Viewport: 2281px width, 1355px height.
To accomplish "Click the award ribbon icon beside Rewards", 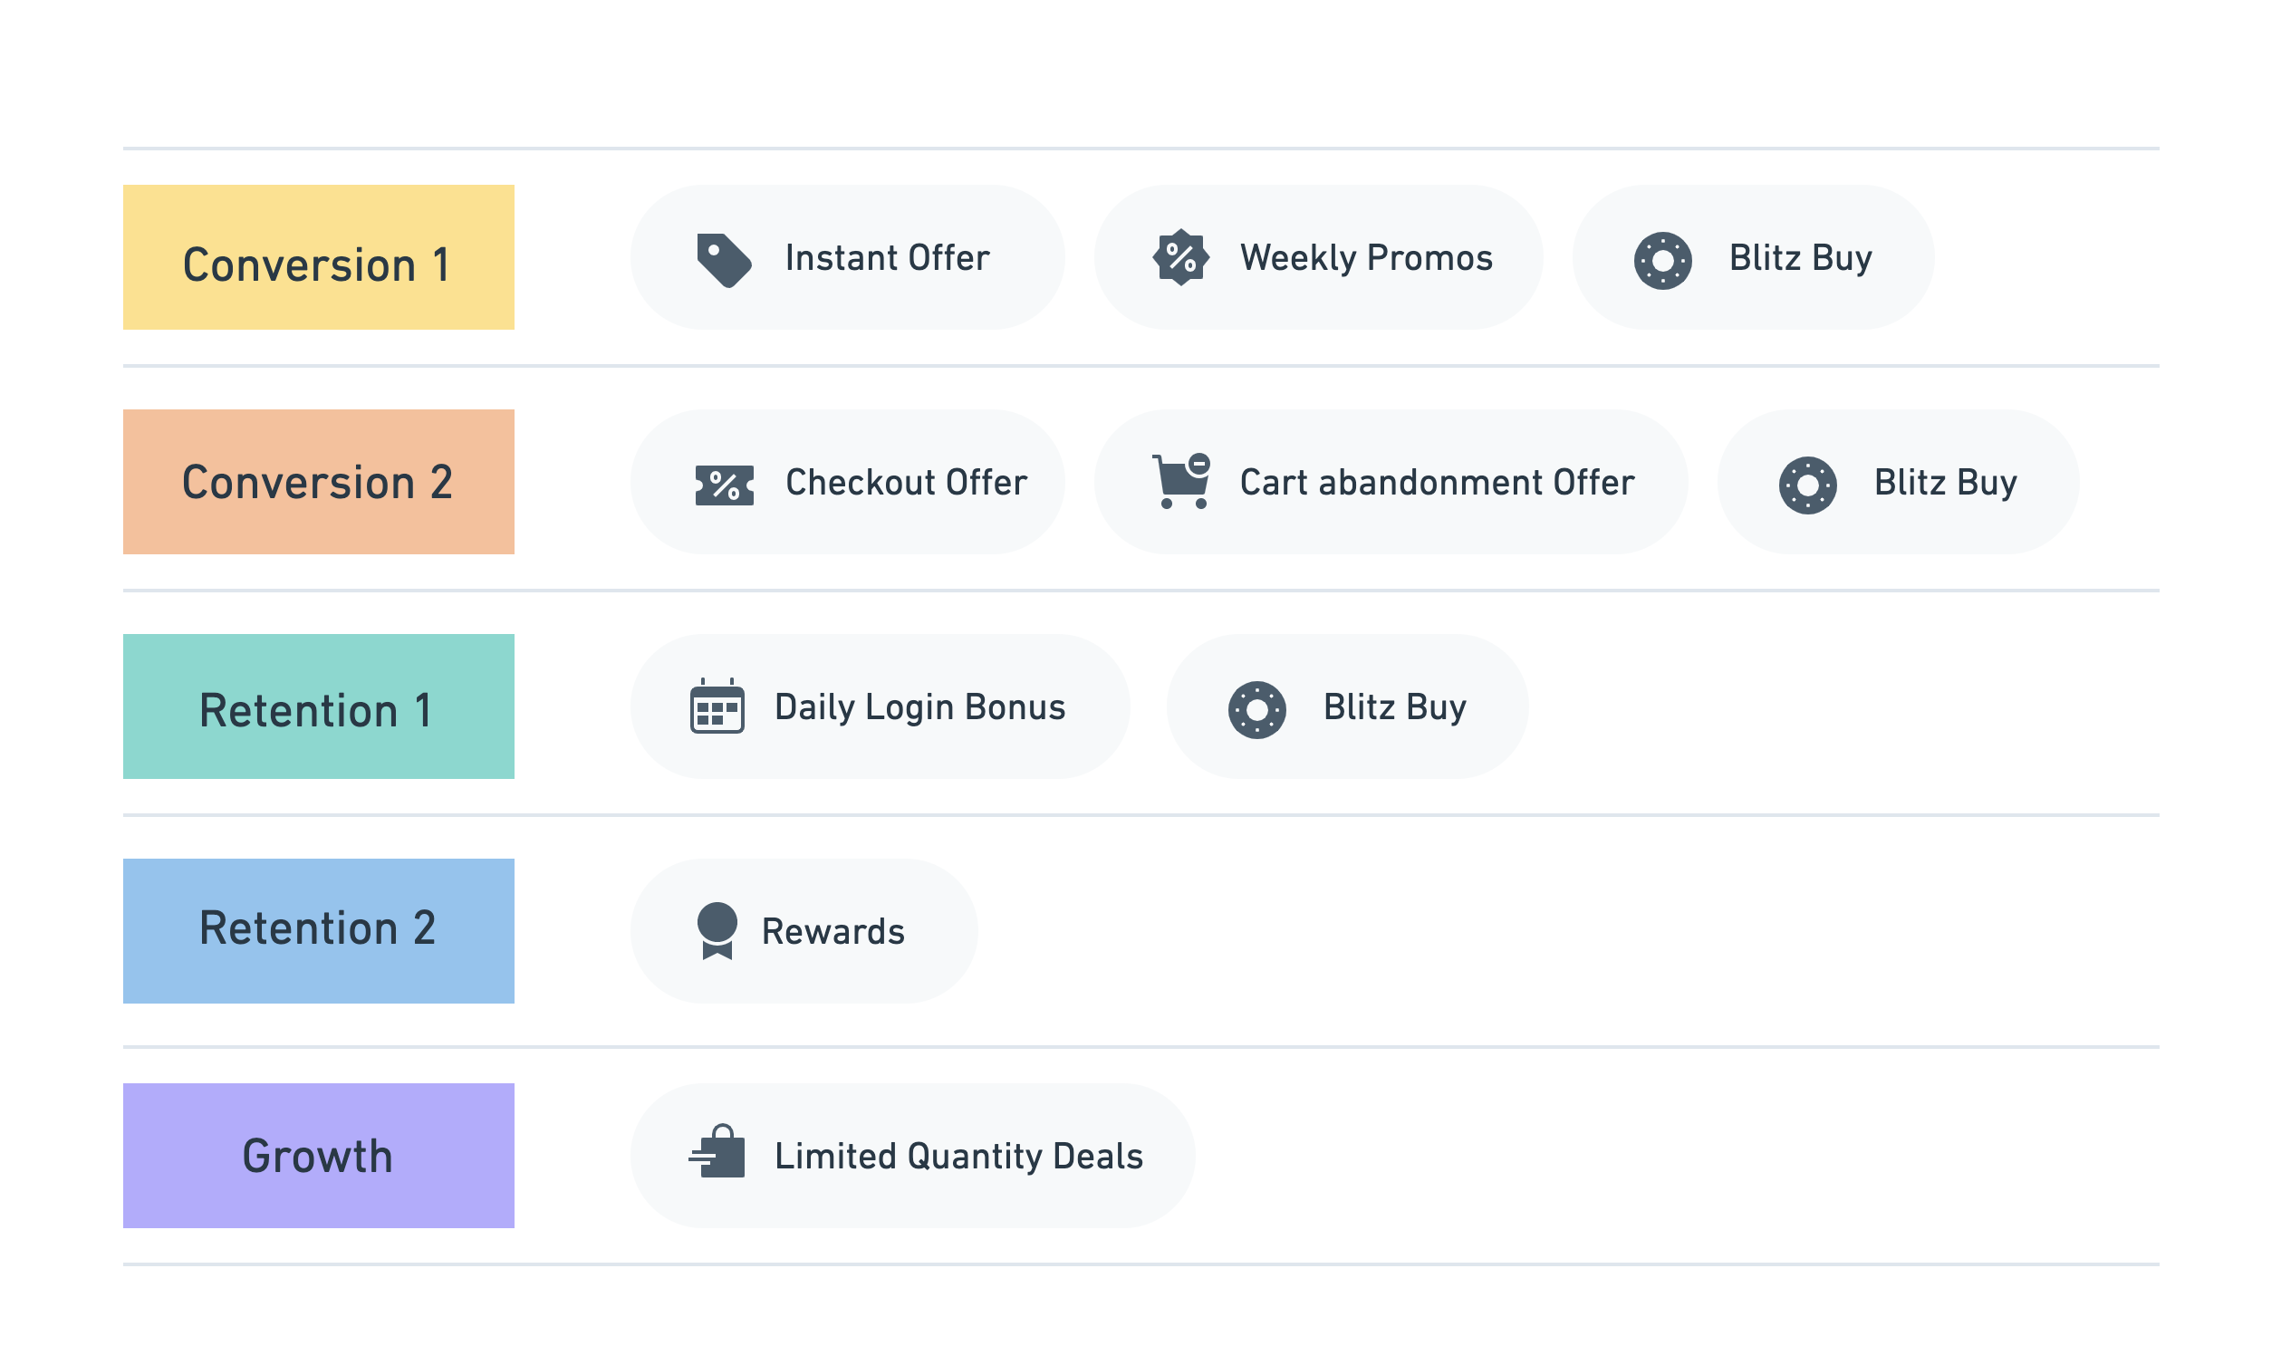I will (x=717, y=930).
